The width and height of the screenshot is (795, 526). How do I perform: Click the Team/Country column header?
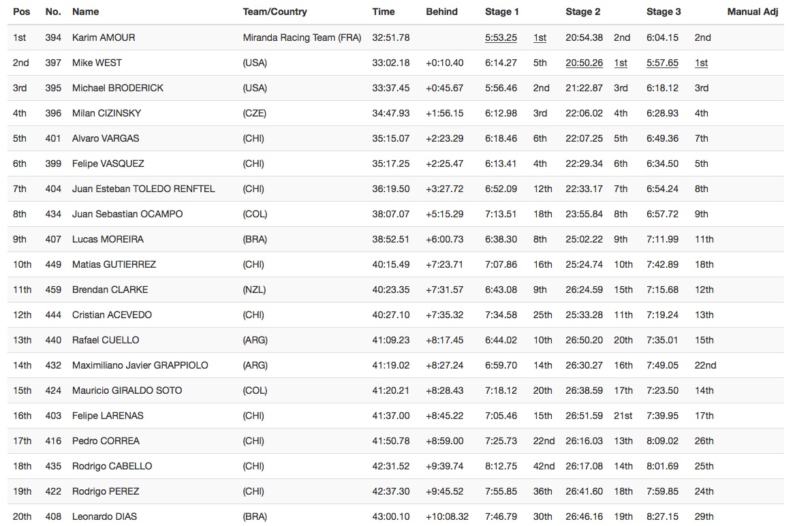click(x=275, y=12)
